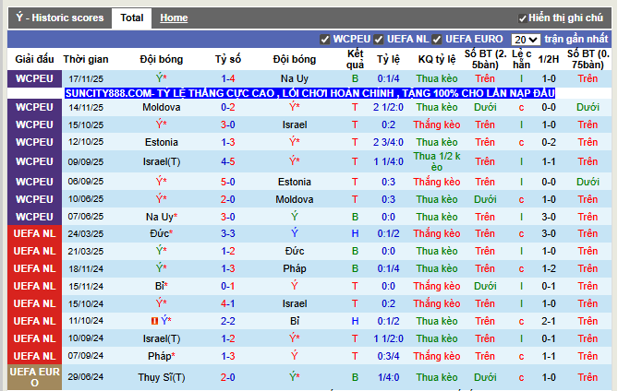Click result letter B in the Na Uy 17/11/25 row
The image size is (618, 391).
tap(355, 79)
